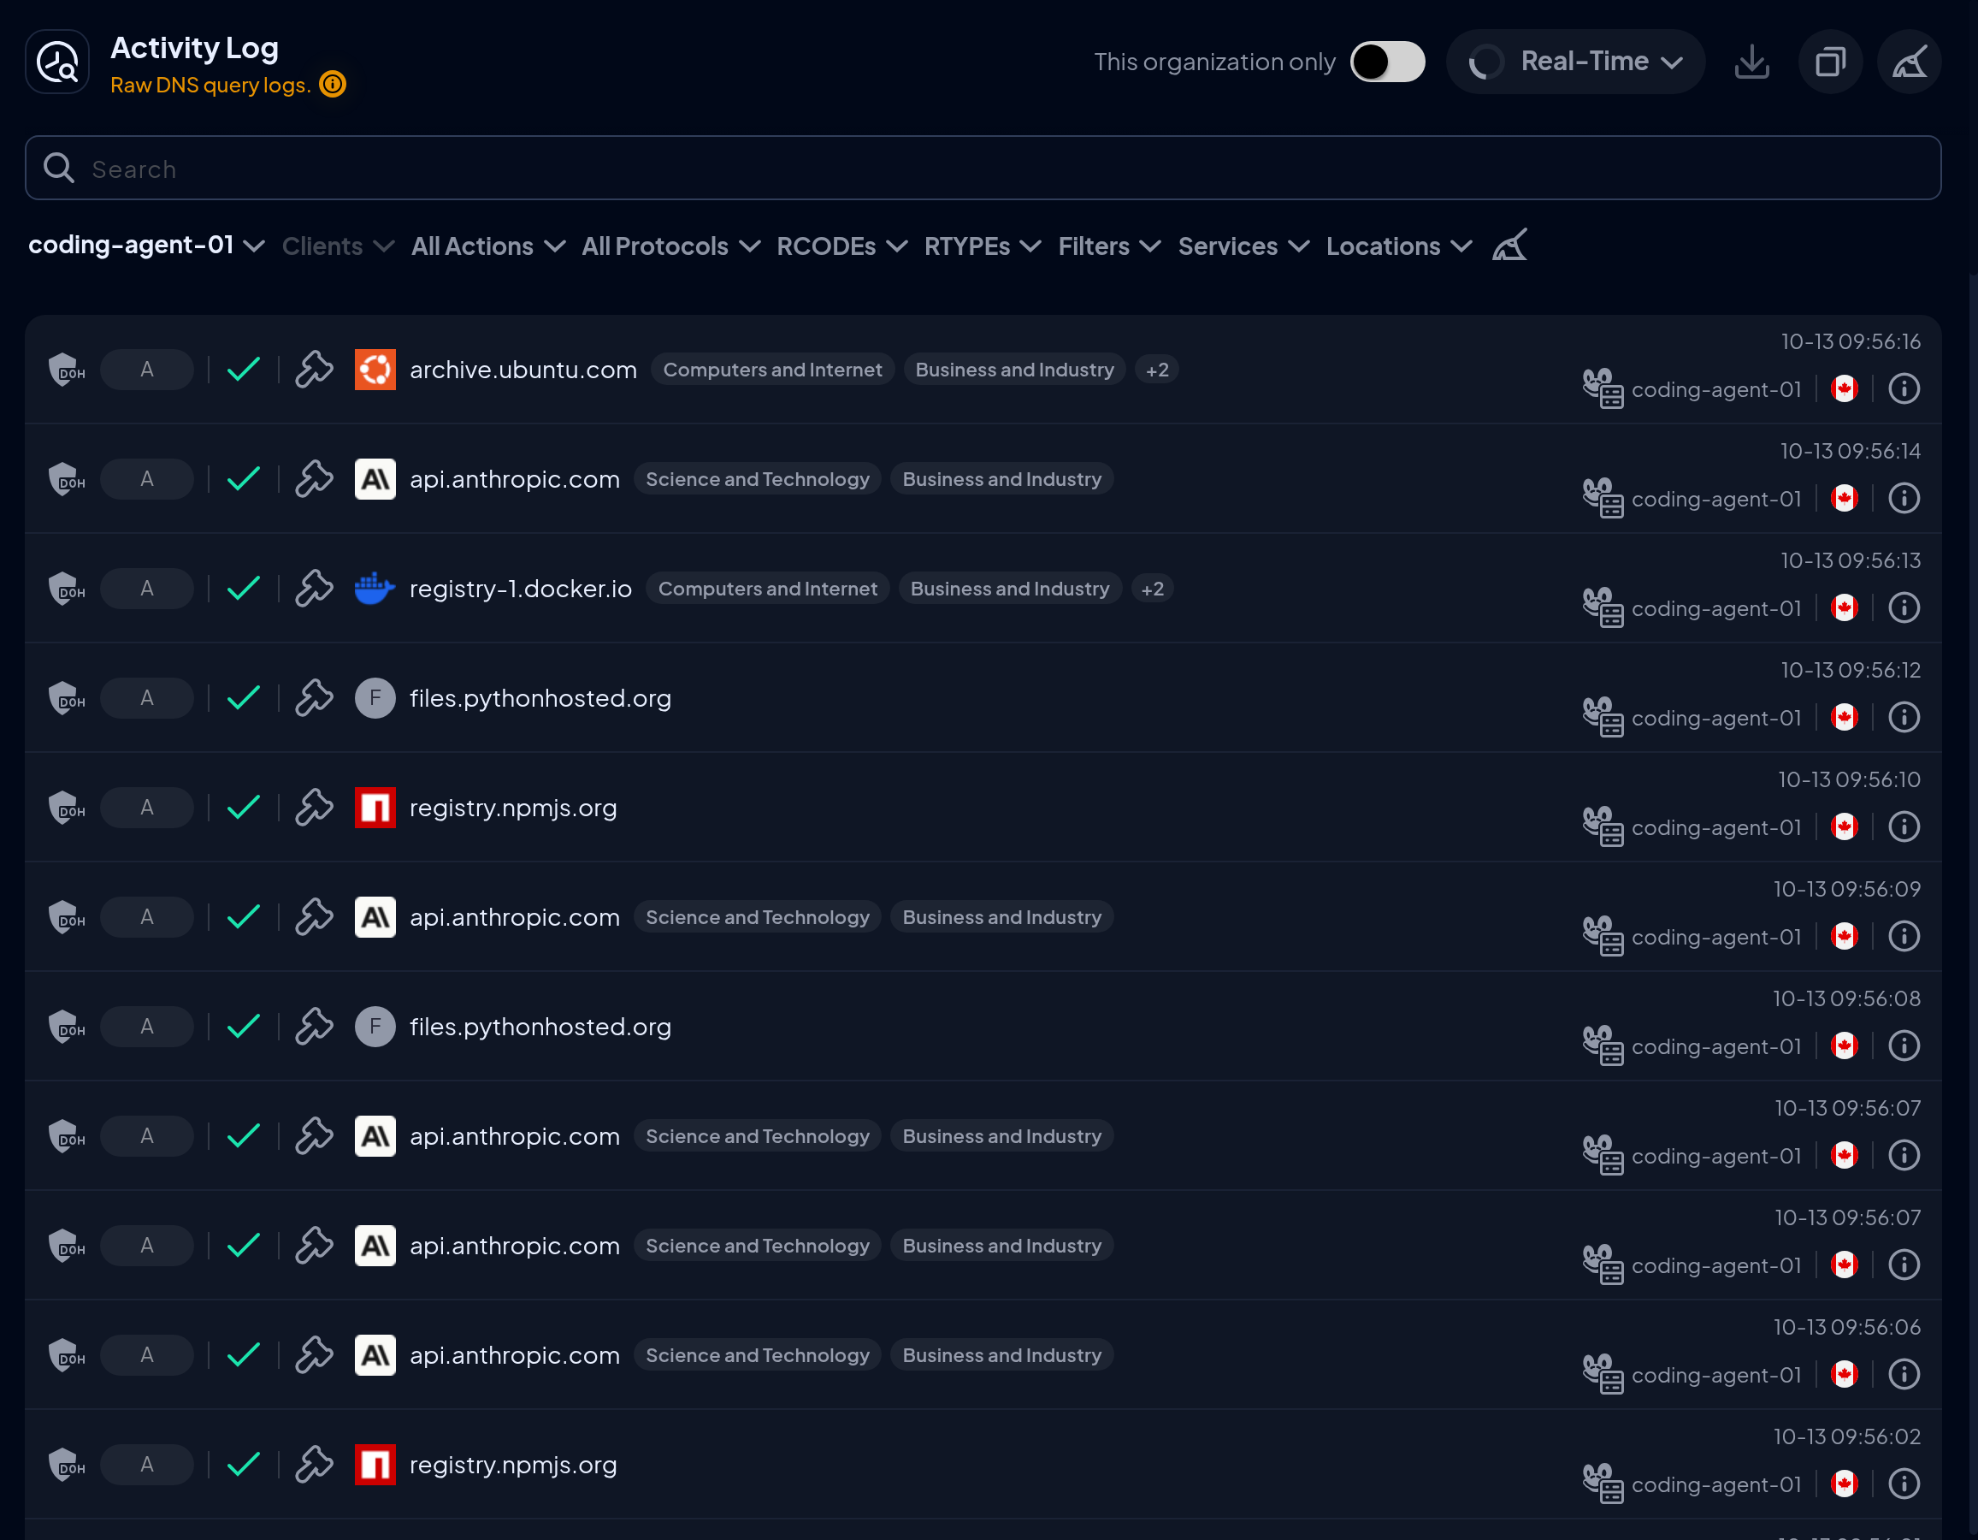
Task: Click the npm logo on the 09:56:02 row
Action: click(375, 1466)
